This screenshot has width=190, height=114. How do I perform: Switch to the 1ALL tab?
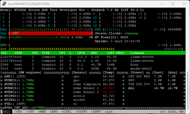click(7, 112)
